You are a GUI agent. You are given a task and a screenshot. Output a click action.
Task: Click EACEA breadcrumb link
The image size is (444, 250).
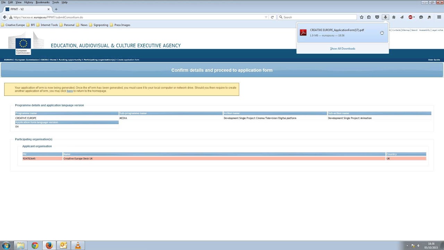point(44,60)
